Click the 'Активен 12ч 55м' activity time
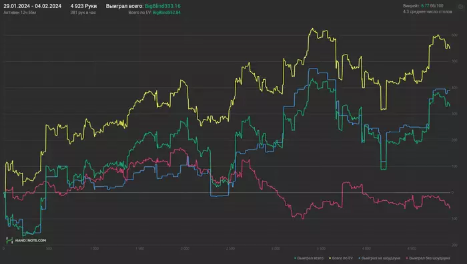The image size is (467, 264). (x=19, y=13)
